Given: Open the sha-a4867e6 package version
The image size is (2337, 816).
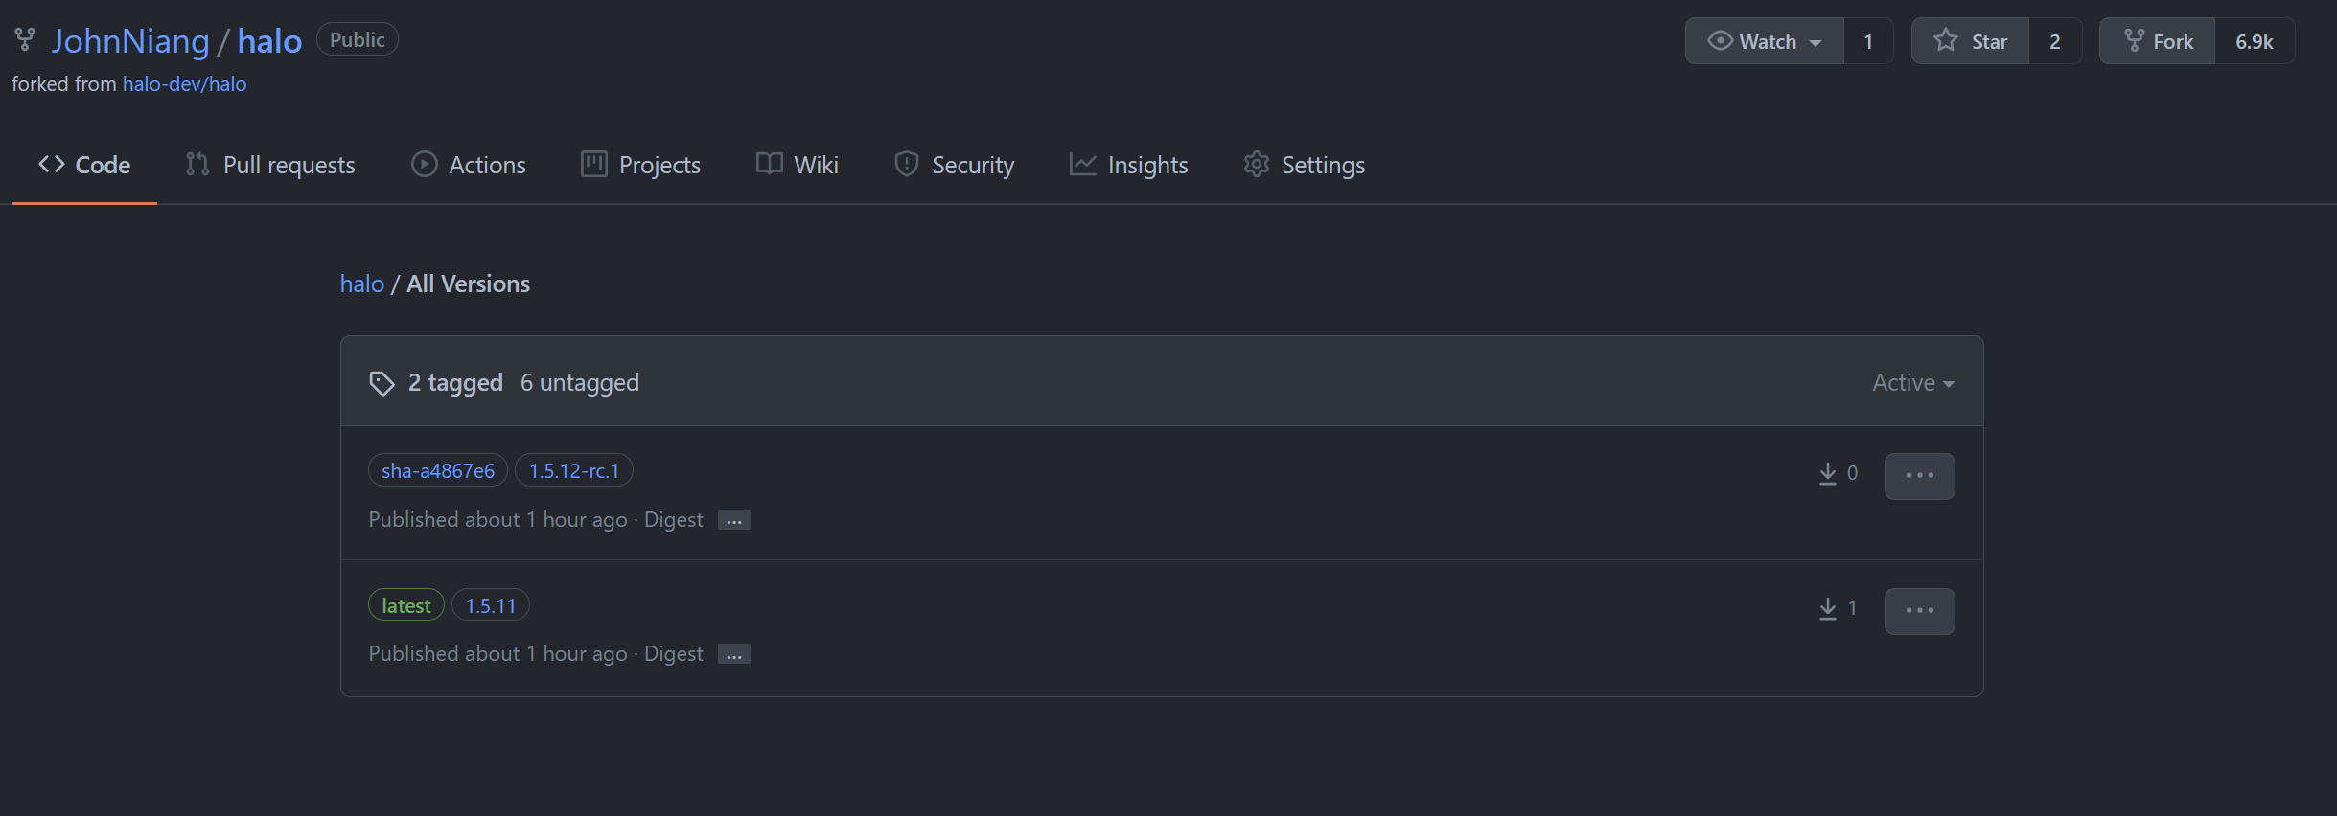Looking at the screenshot, I should 437,469.
